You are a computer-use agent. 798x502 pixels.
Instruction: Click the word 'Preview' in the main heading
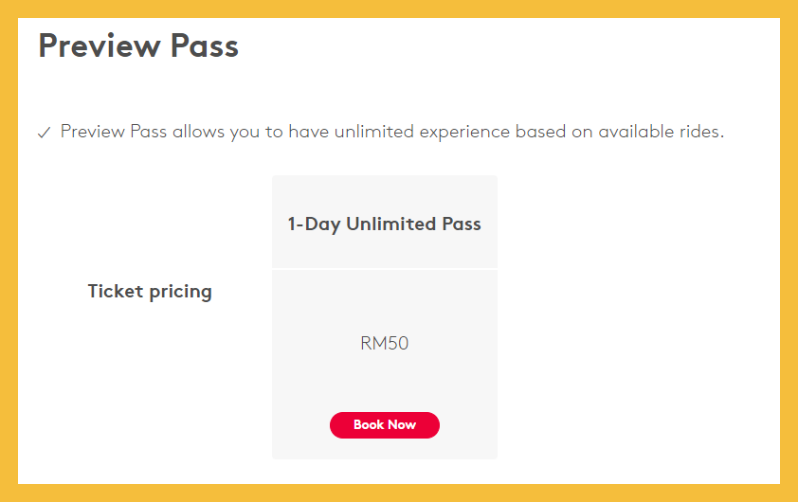[95, 46]
